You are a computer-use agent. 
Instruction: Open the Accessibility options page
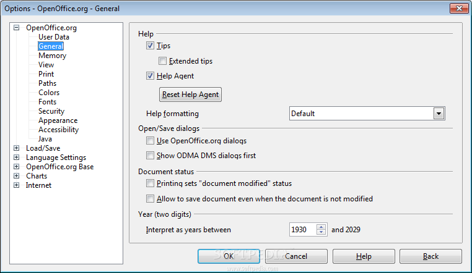58,130
